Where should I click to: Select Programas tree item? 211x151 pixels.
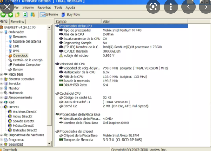tap(16, 140)
